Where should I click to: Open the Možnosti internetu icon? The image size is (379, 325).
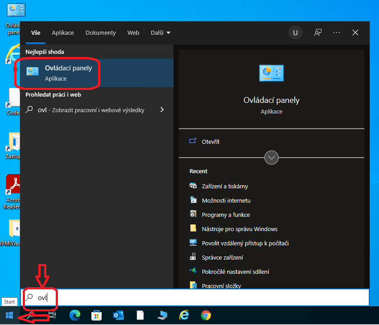pos(193,200)
